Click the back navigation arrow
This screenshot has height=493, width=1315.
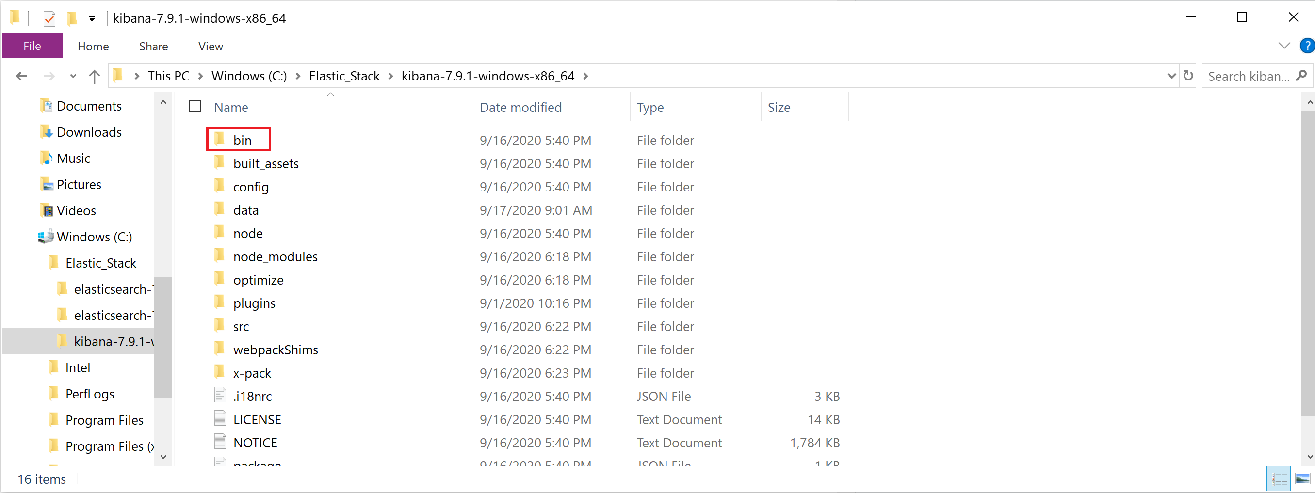coord(21,76)
